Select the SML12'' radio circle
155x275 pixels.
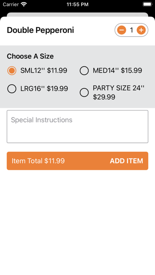click(x=12, y=71)
